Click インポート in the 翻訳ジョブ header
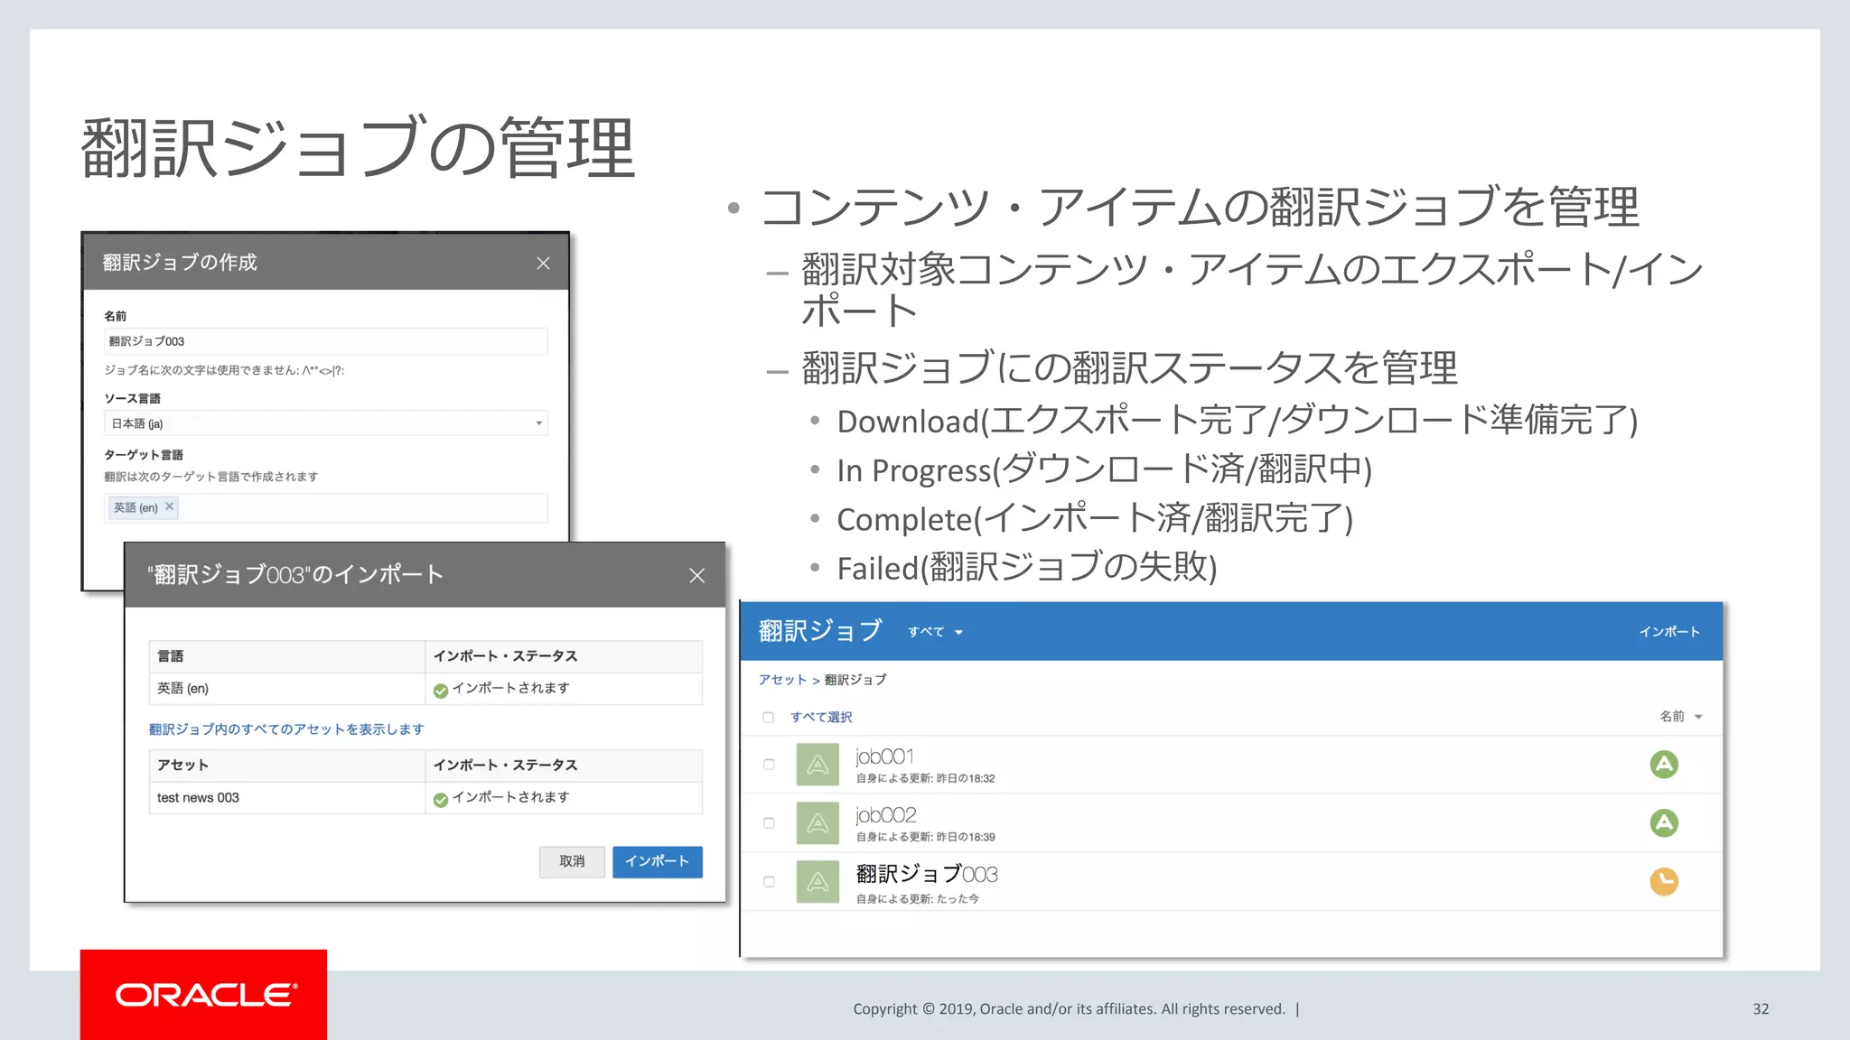 coord(1669,632)
